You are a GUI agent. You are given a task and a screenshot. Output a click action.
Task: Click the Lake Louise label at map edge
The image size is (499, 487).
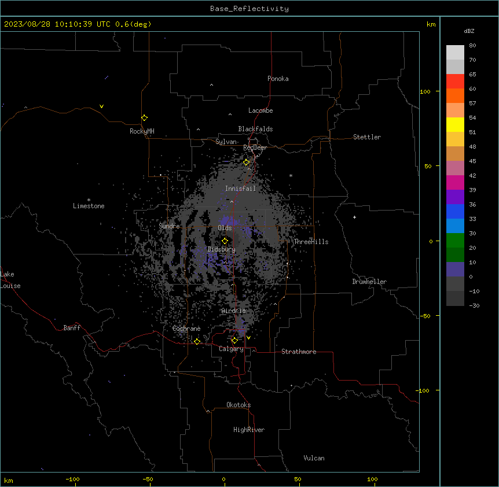[x=10, y=280]
